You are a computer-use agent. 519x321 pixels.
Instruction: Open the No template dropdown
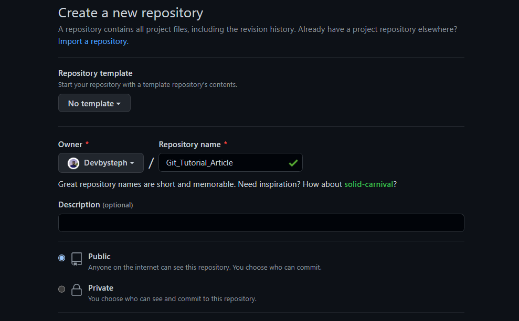(94, 103)
